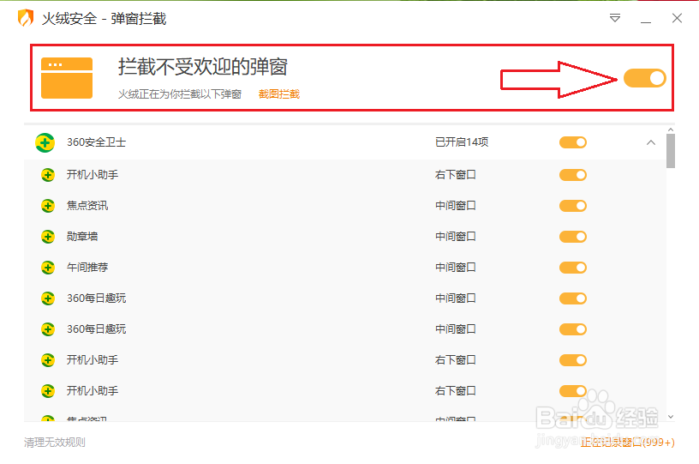Select the 360安全卫士 row label

tap(96, 142)
